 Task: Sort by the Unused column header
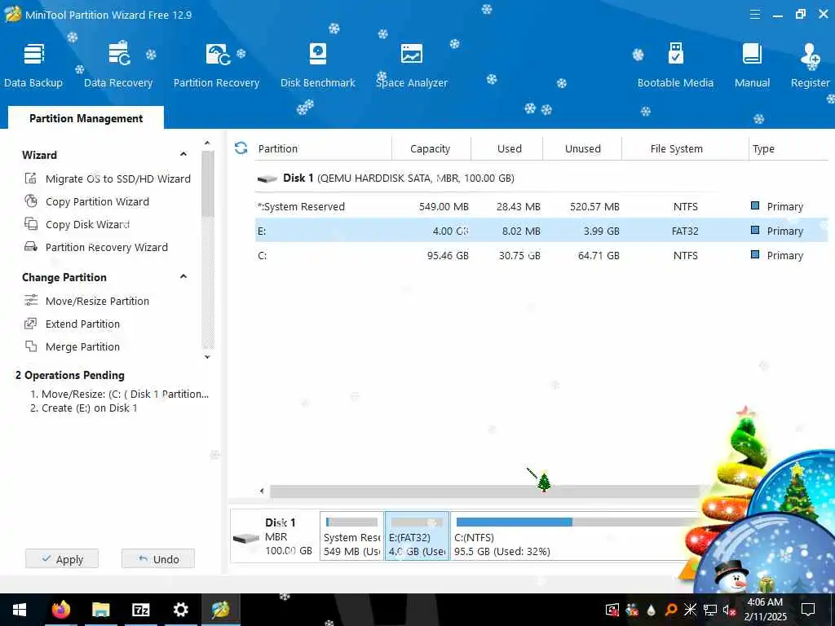(582, 148)
